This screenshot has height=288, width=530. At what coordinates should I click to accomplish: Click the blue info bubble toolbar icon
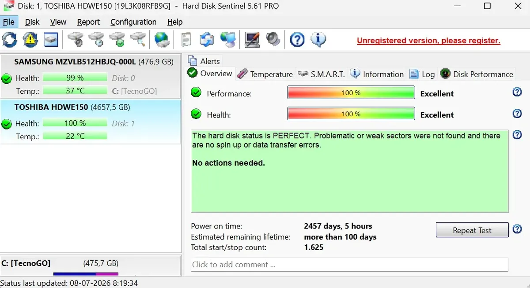(318, 40)
